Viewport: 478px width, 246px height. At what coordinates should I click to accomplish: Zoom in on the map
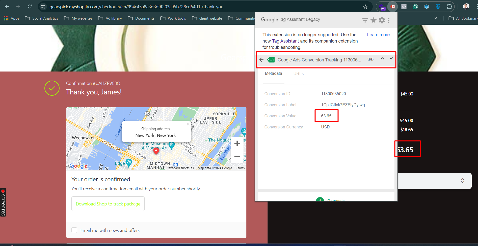(237, 144)
